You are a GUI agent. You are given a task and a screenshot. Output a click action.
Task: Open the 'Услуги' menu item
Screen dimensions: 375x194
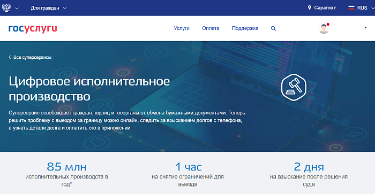click(x=182, y=28)
